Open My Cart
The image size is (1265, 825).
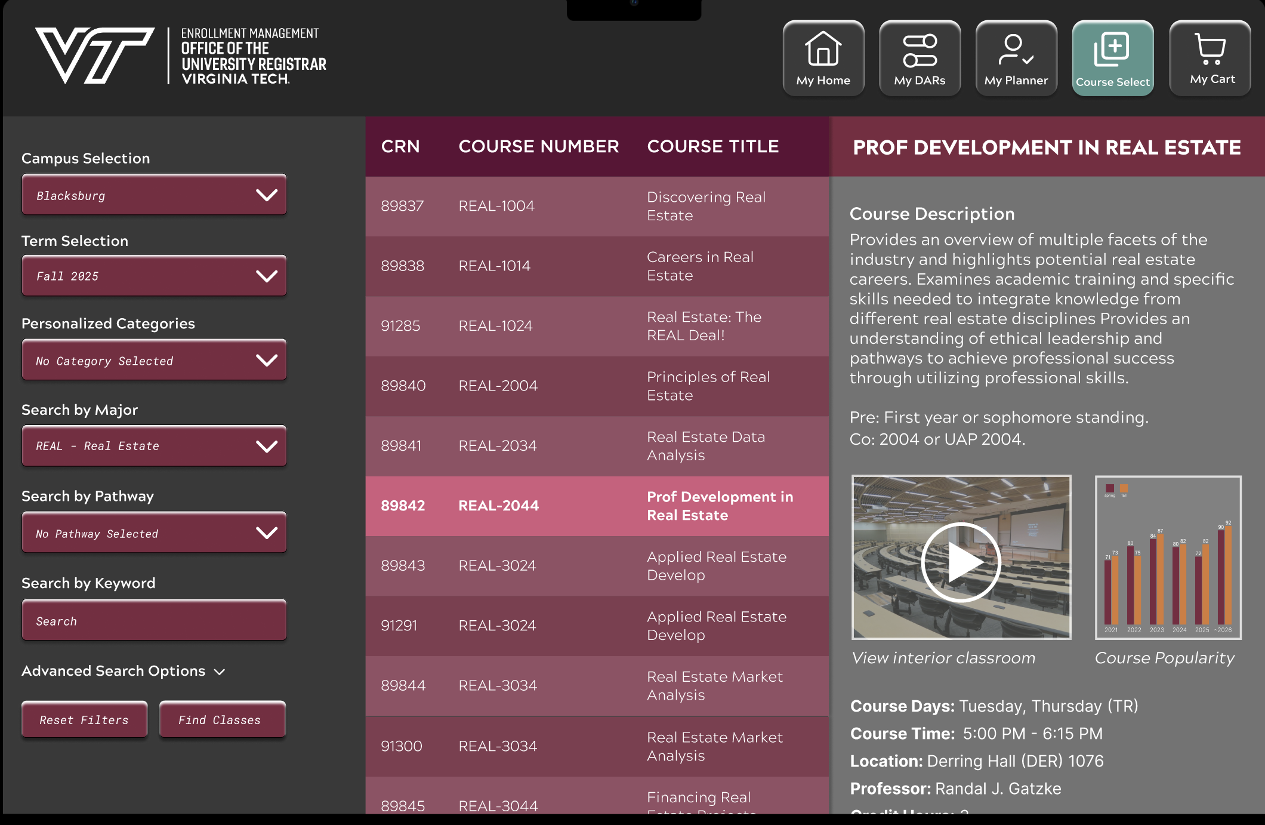tap(1210, 58)
